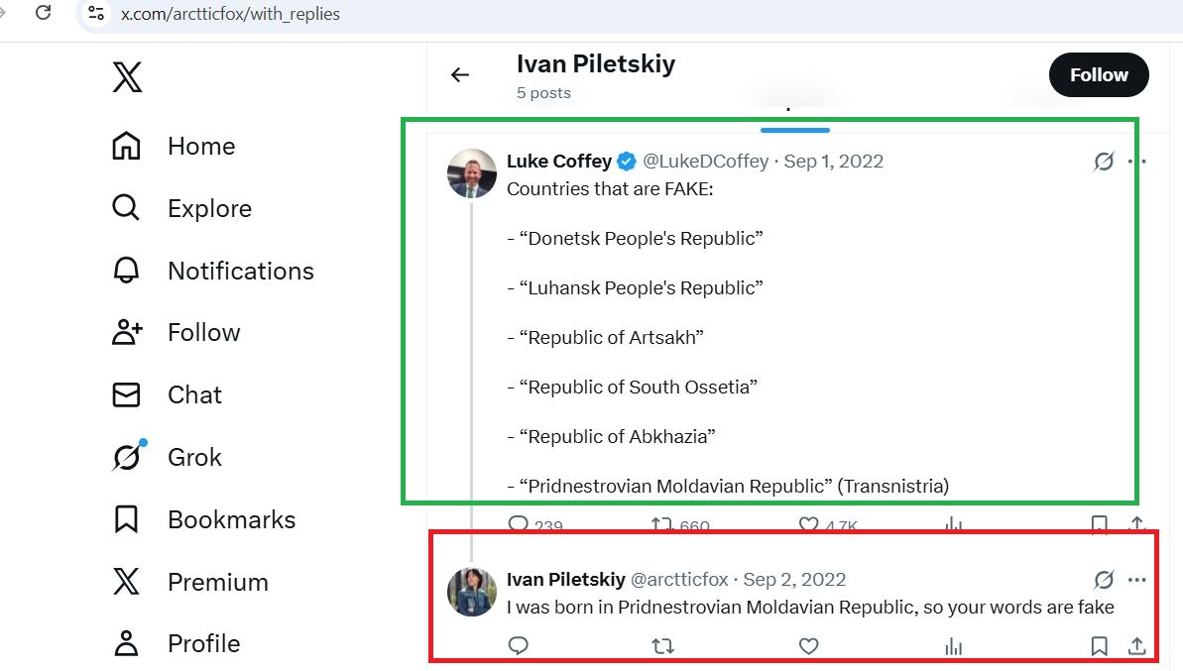Click the X logo icon
This screenshot has width=1183, height=671.
[127, 77]
